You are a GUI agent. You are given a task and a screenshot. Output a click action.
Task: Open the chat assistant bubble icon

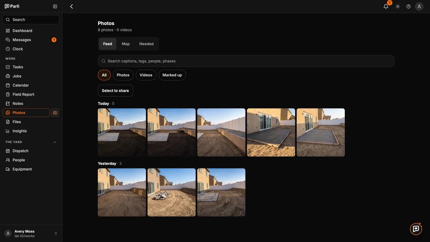pyautogui.click(x=416, y=229)
